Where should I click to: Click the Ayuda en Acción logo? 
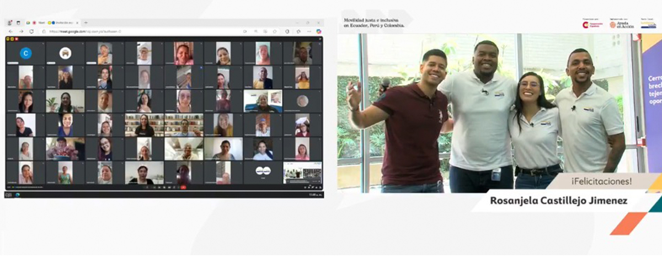(622, 24)
